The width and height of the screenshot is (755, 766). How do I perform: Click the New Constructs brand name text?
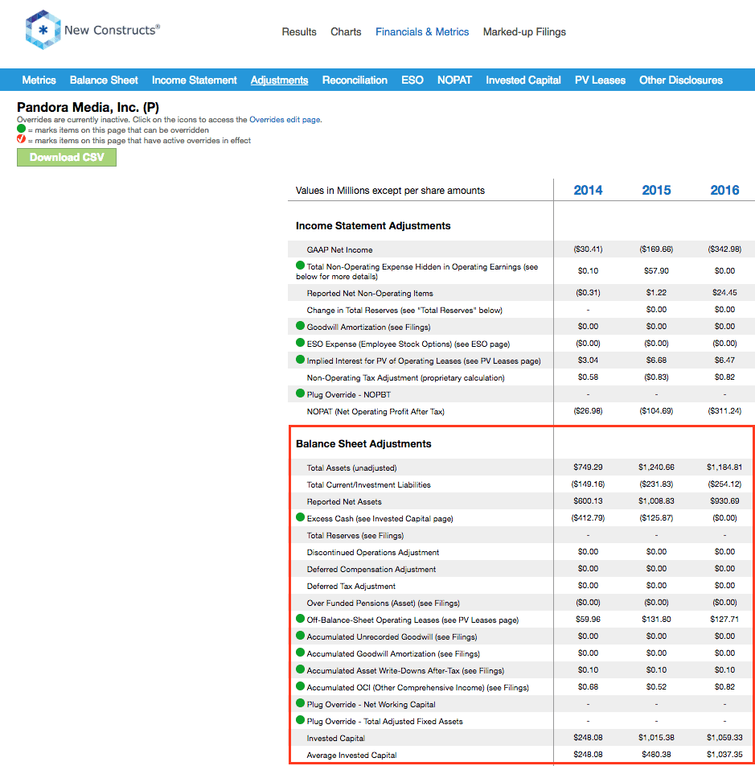112,31
